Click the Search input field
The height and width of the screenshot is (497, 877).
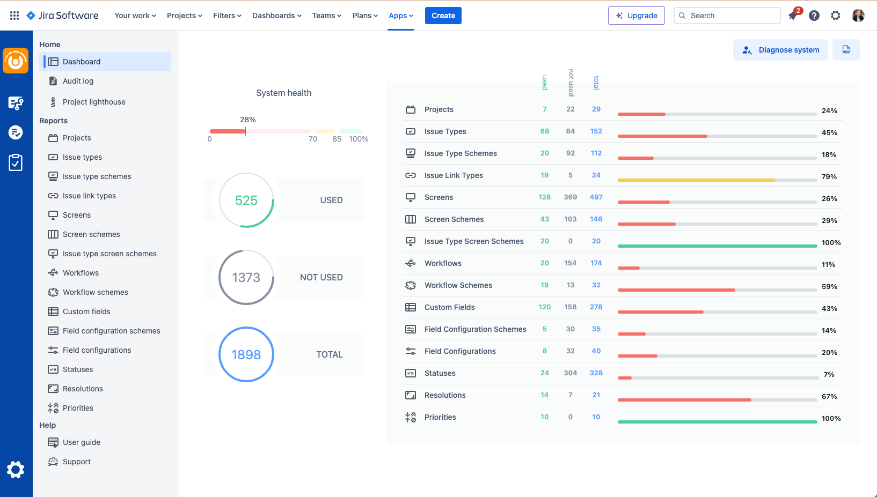(x=727, y=16)
